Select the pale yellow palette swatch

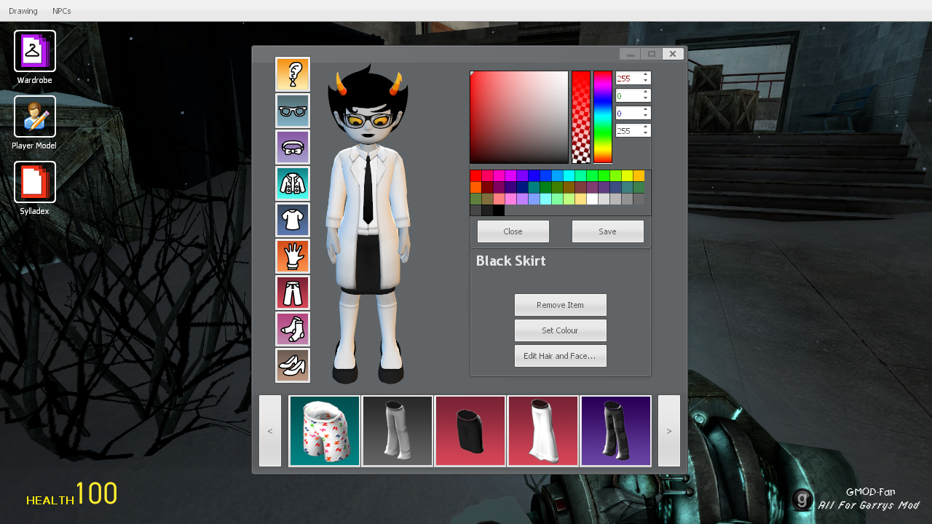click(580, 199)
